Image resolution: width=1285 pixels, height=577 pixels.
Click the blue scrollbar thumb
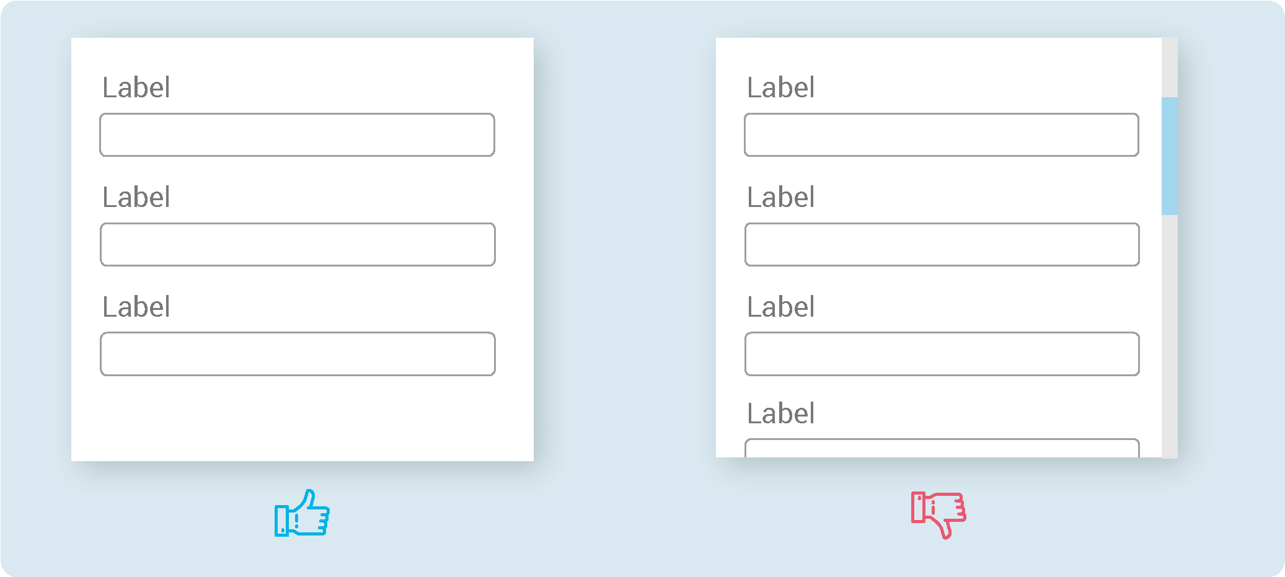(x=1169, y=156)
